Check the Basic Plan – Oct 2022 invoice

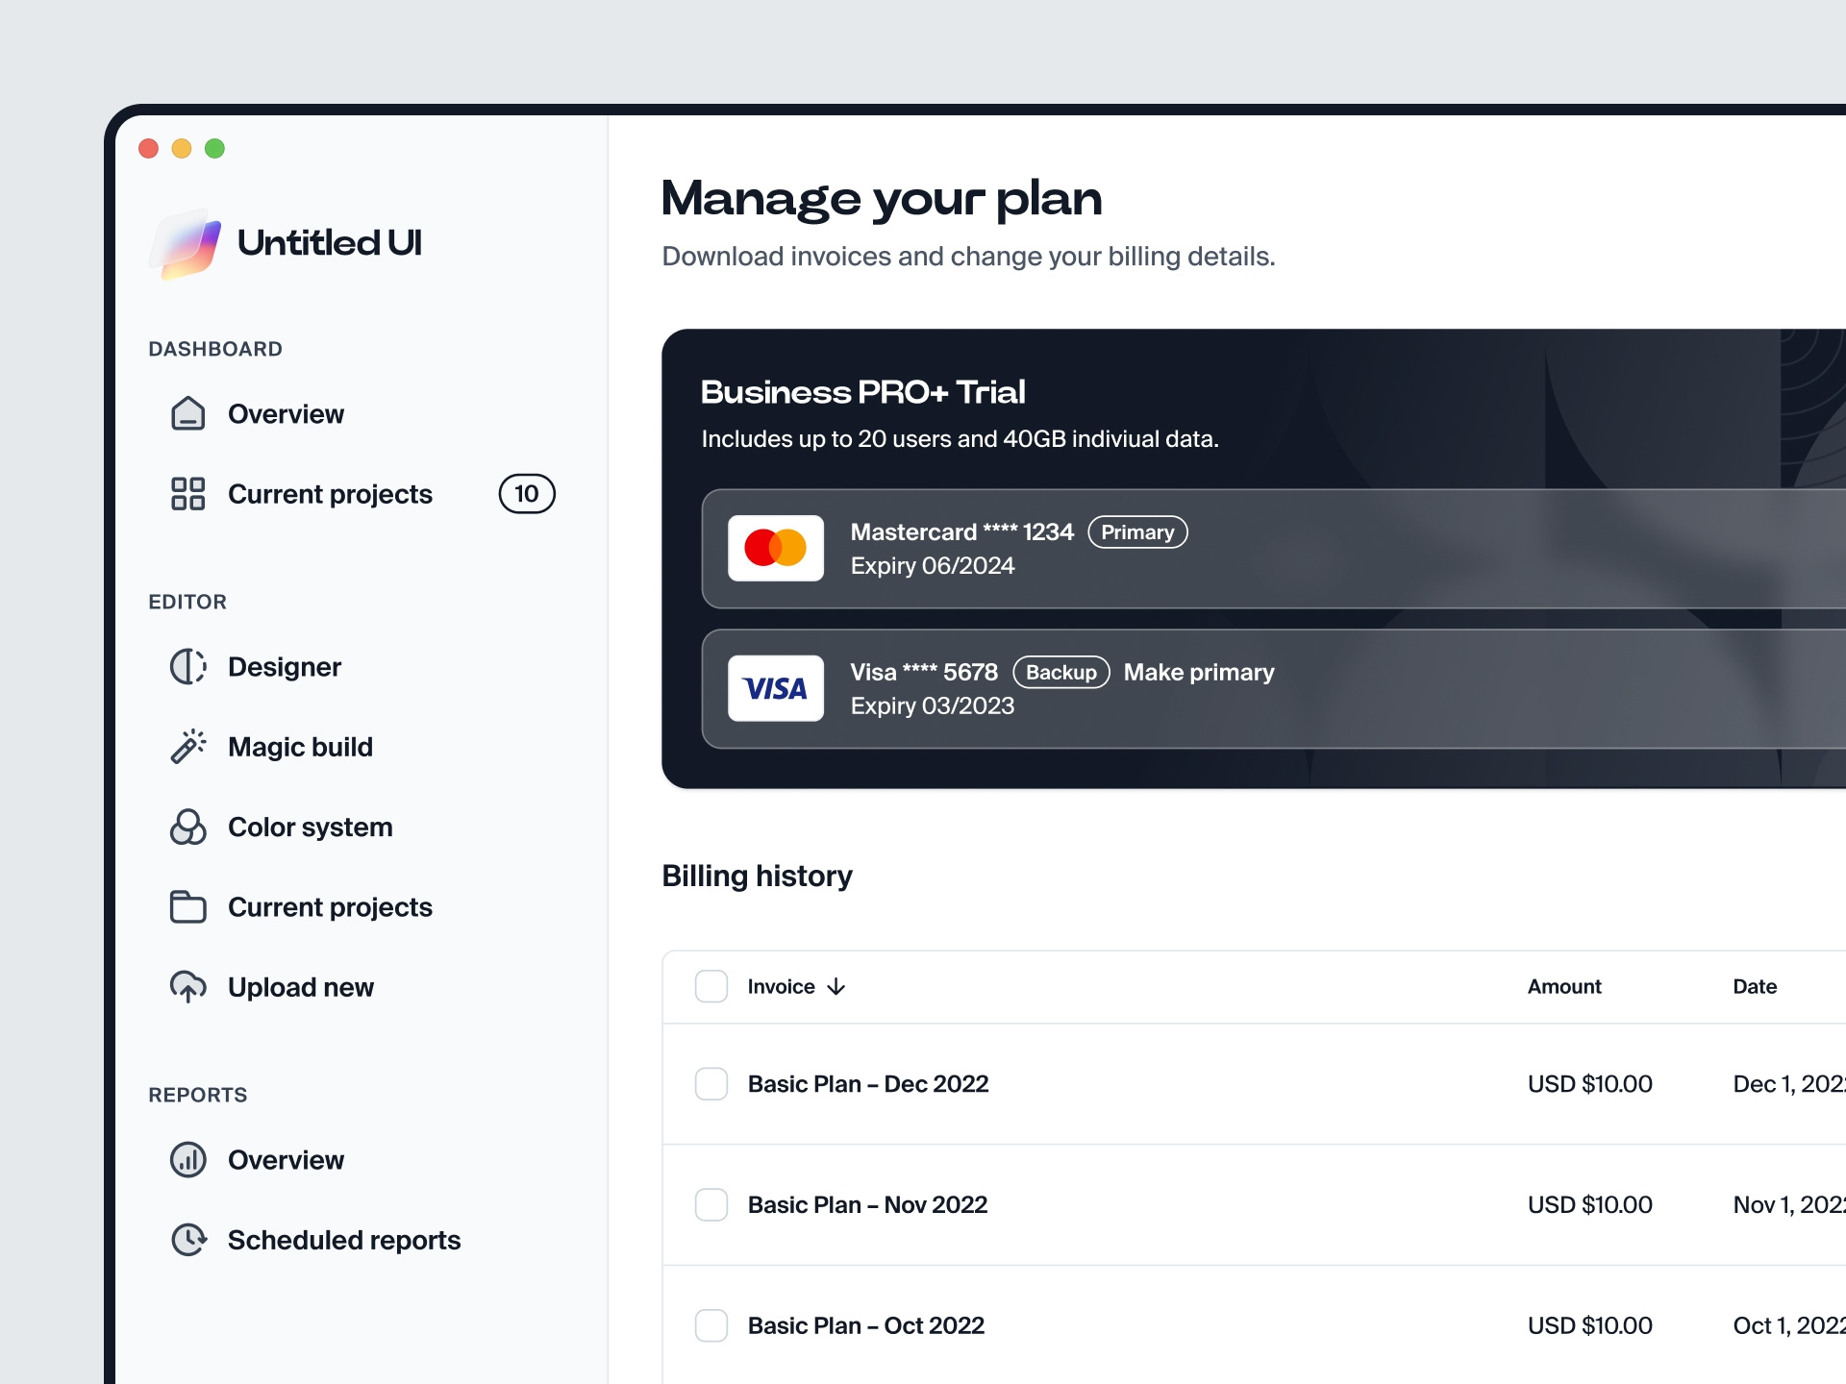711,1325
